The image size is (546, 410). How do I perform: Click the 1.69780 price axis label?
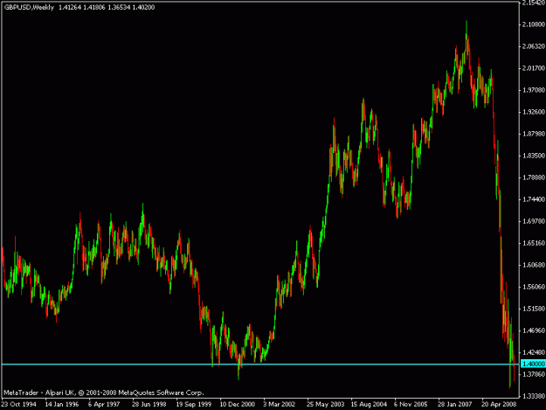tap(534, 221)
